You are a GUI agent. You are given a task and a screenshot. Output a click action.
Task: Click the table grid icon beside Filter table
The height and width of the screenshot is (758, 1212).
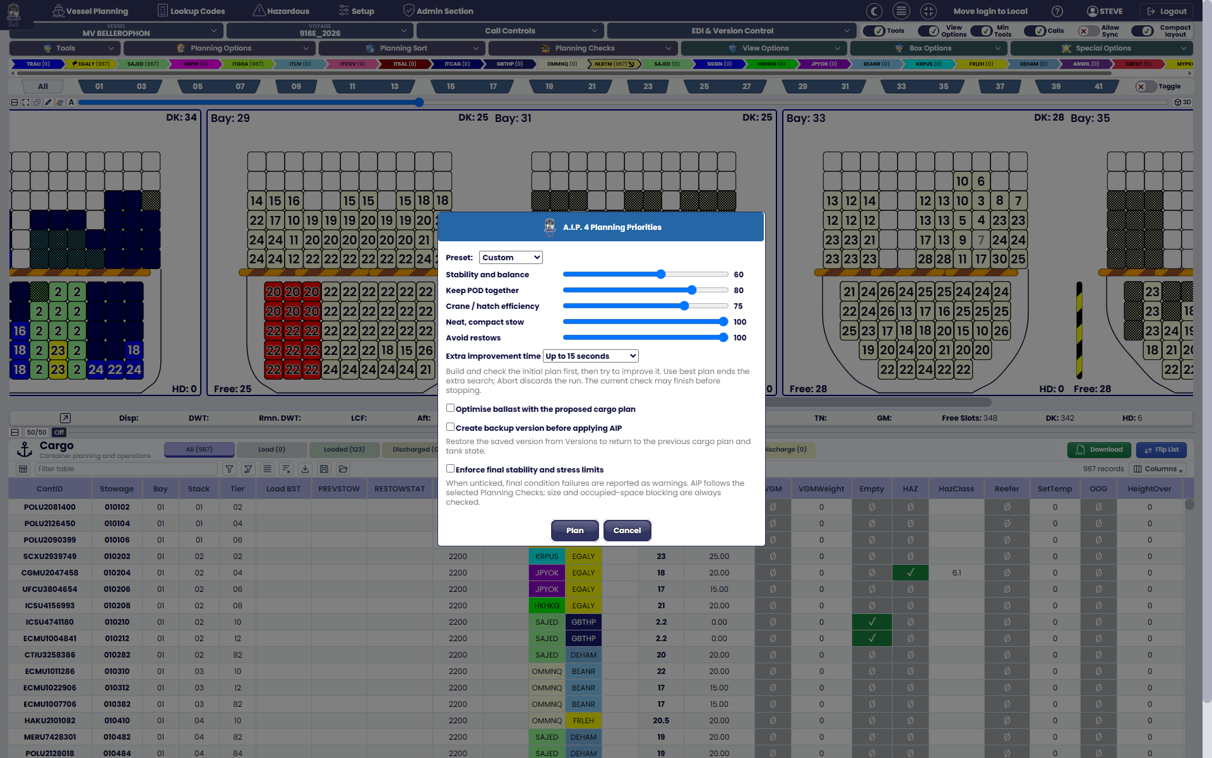[x=23, y=469]
